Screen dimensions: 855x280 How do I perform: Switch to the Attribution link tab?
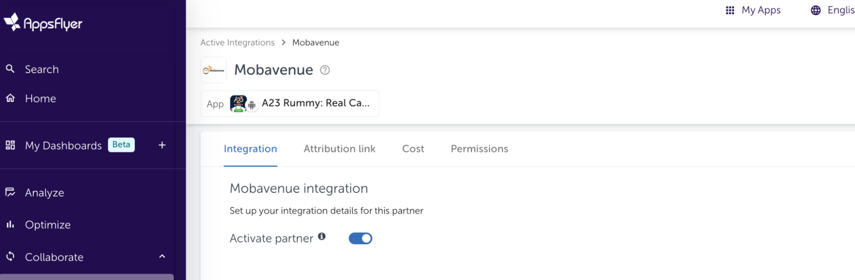click(x=339, y=149)
